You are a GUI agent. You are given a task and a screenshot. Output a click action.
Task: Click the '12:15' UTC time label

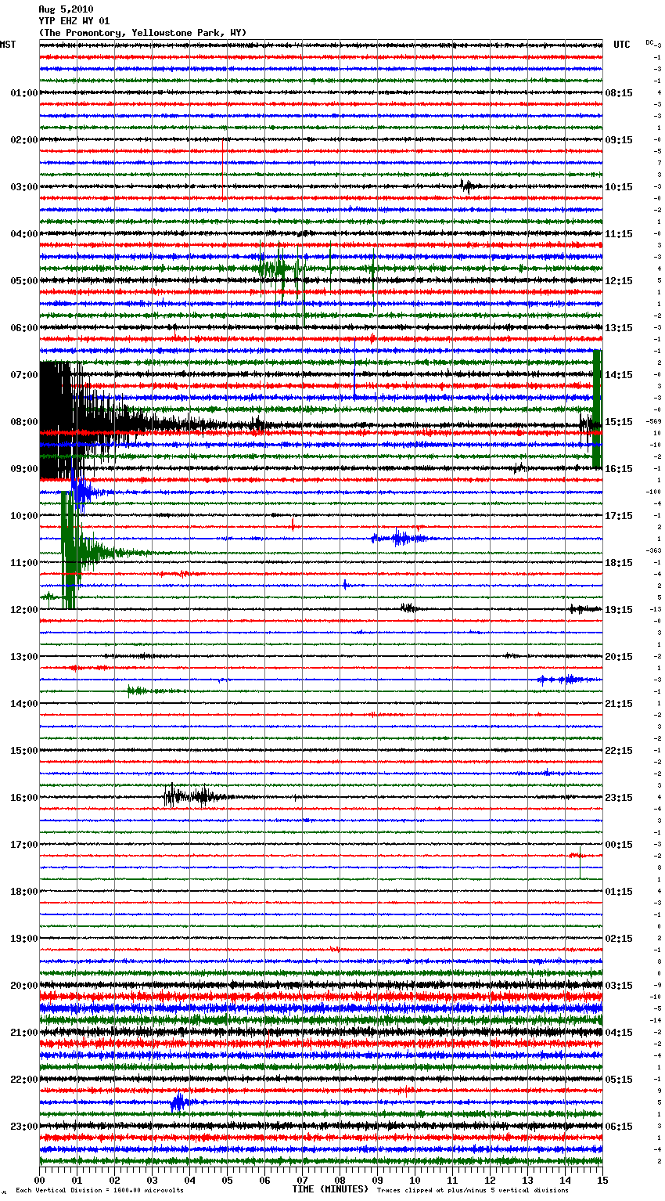(619, 281)
